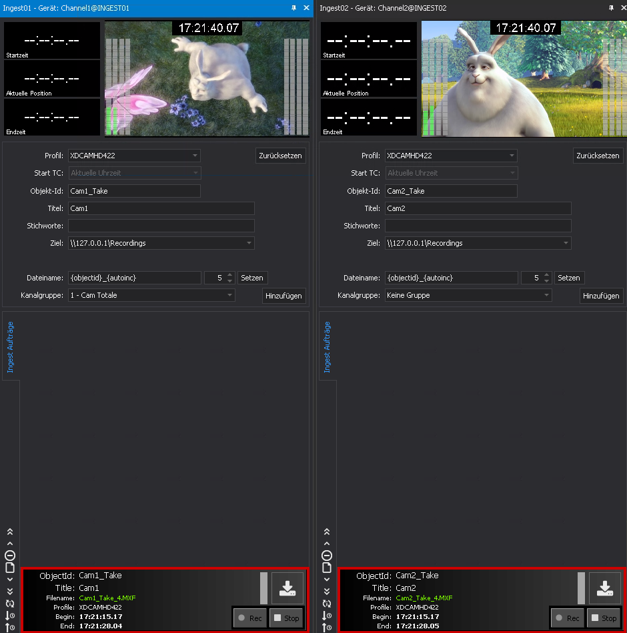Click the download icon in Cam1_Take job
The width and height of the screenshot is (627, 633).
coord(287,588)
